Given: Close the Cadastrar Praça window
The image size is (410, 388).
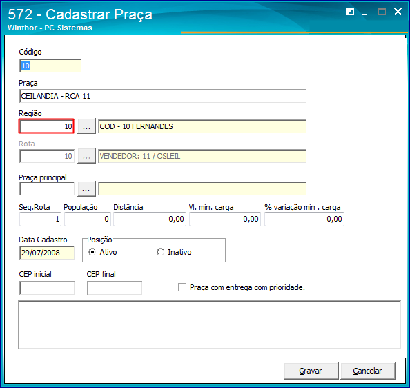Looking at the screenshot, I should click(398, 12).
